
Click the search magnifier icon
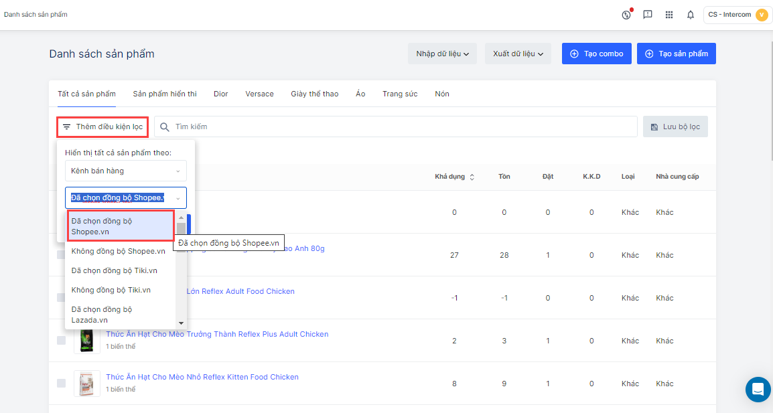pyautogui.click(x=165, y=127)
